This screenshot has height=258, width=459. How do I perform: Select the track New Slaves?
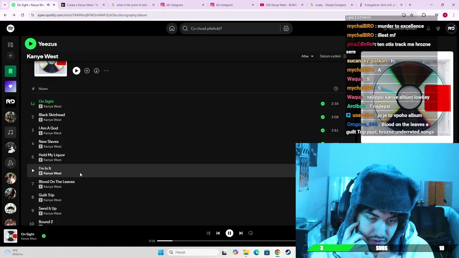(x=48, y=142)
